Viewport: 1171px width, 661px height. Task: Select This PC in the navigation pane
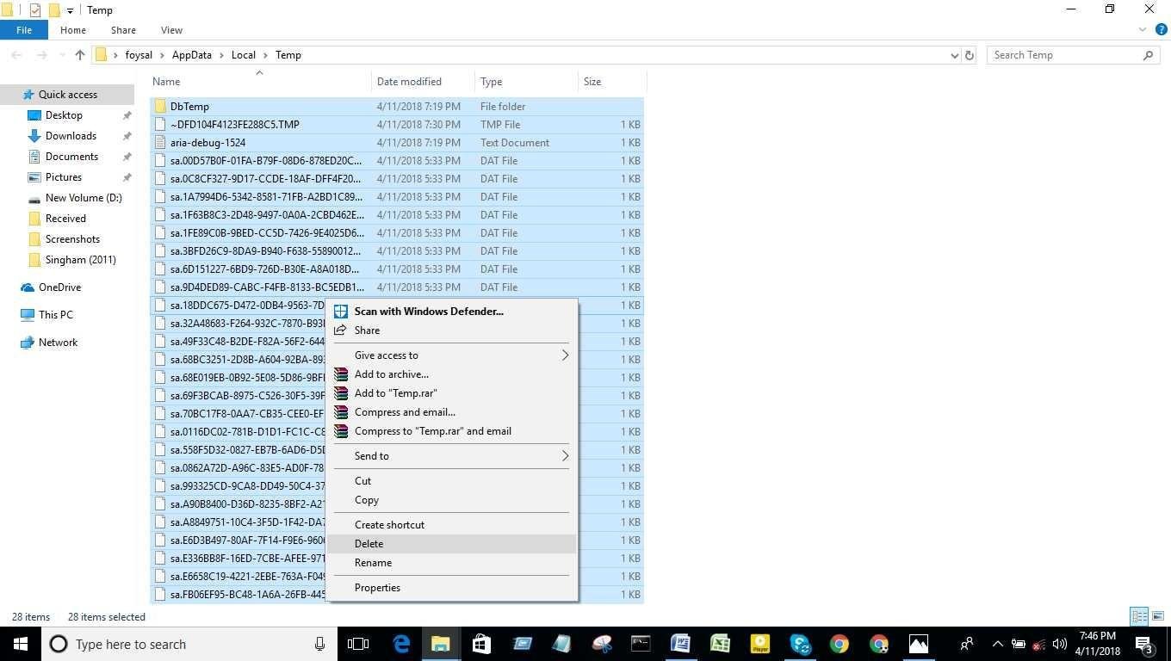pyautogui.click(x=55, y=315)
